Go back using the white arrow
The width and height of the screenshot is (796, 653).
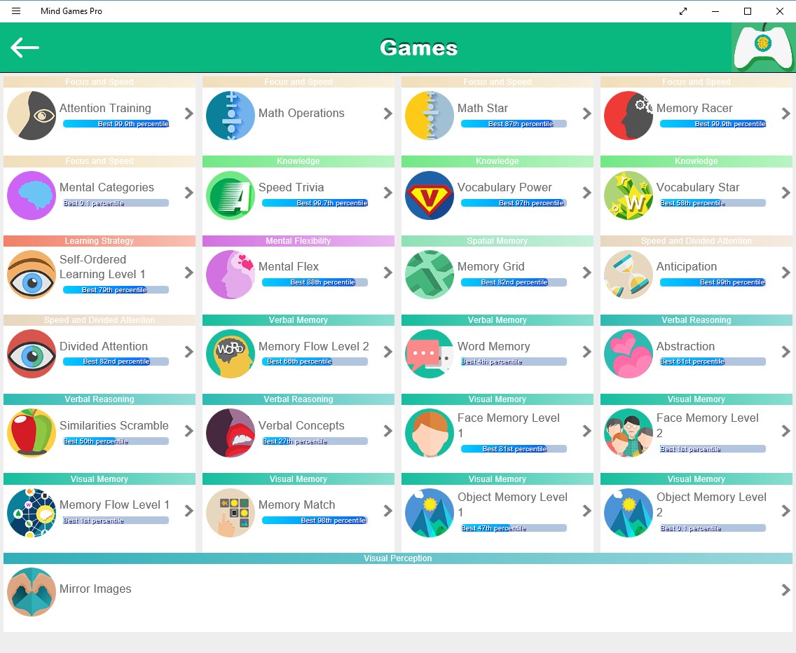pos(25,48)
